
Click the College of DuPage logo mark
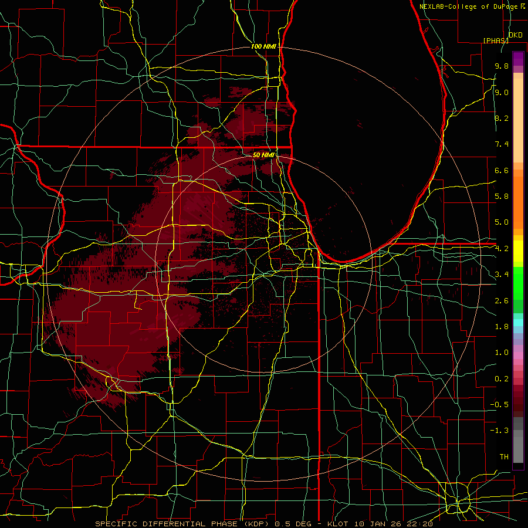[x=523, y=6]
